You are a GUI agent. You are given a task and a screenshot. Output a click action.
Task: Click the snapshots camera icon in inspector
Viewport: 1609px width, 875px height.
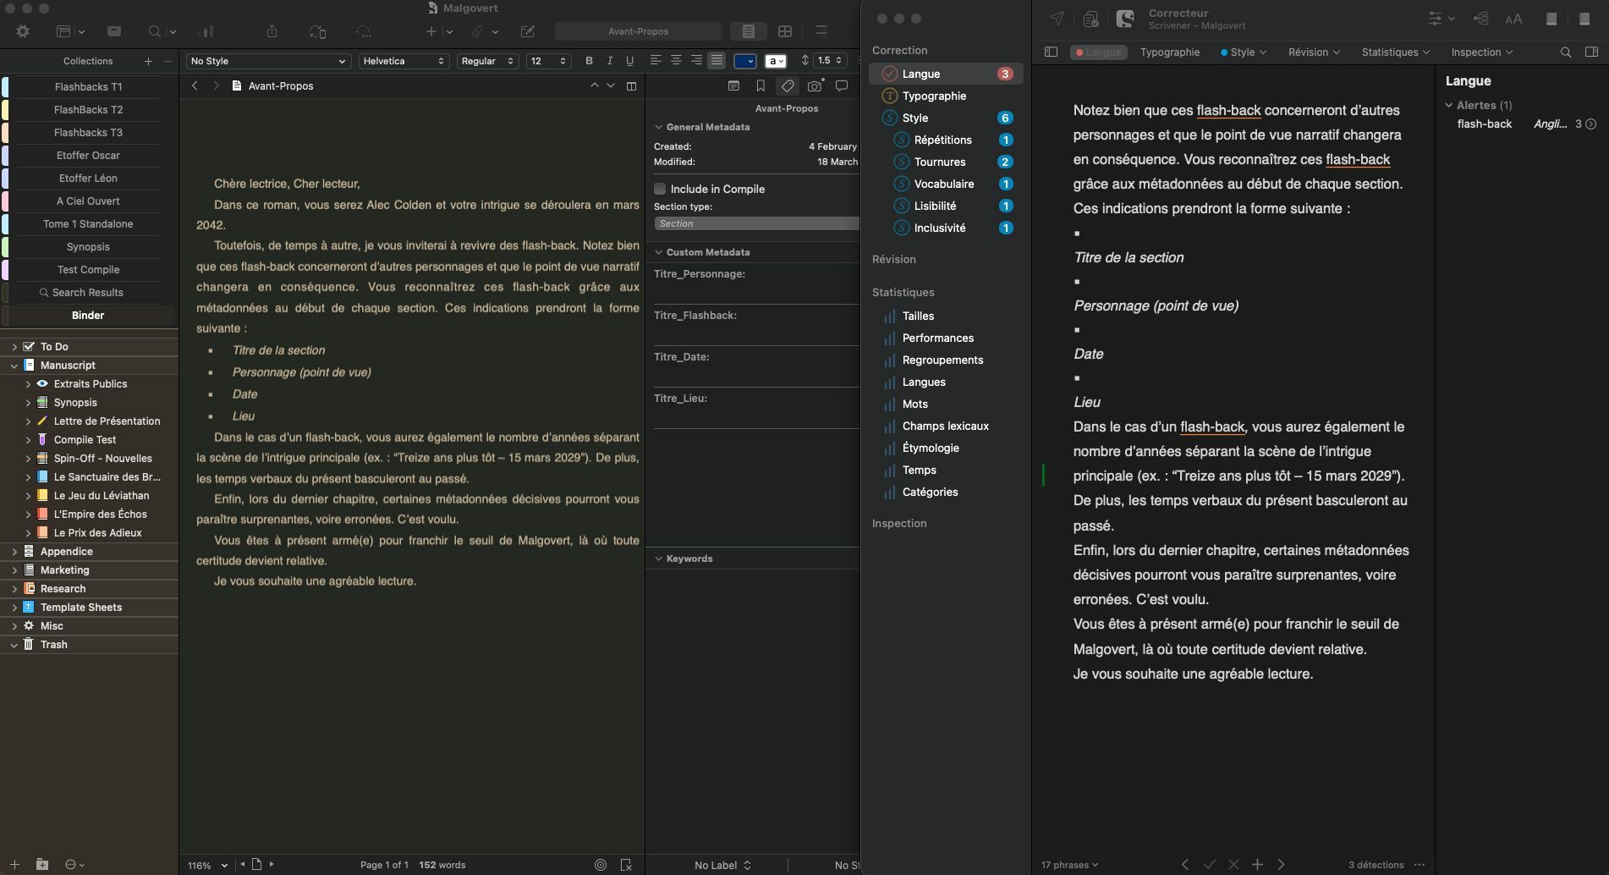pos(814,85)
